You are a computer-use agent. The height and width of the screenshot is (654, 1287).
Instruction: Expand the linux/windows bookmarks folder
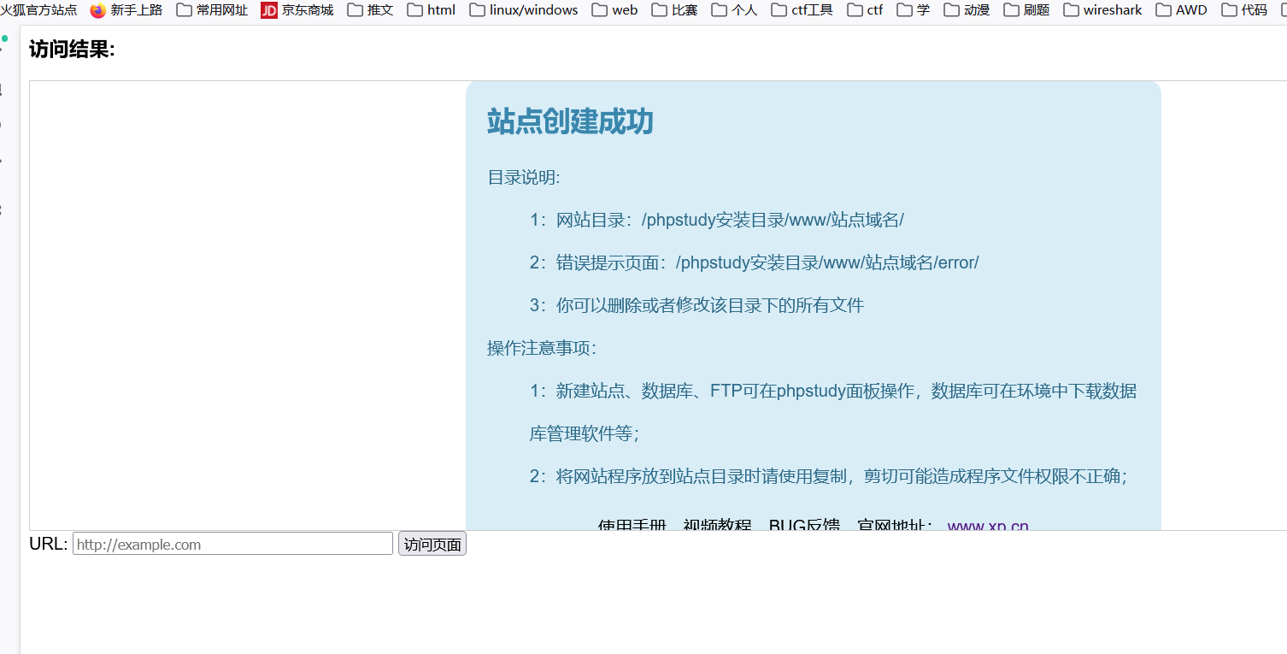tap(524, 10)
